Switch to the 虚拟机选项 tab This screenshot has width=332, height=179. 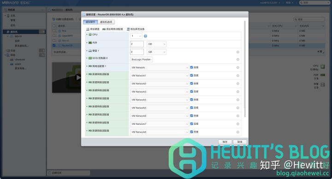coord(106,22)
